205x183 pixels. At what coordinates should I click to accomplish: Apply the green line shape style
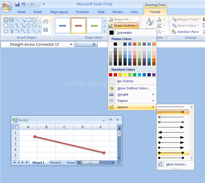[x=94, y=26]
